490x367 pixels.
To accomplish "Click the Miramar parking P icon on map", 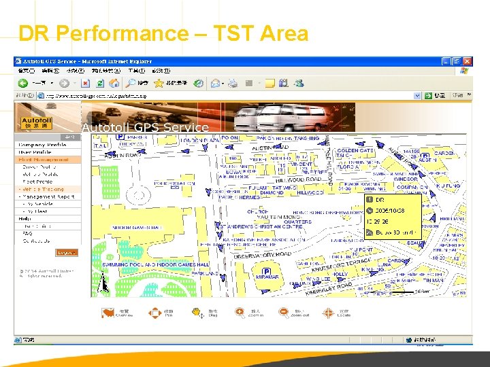I will tap(266, 271).
